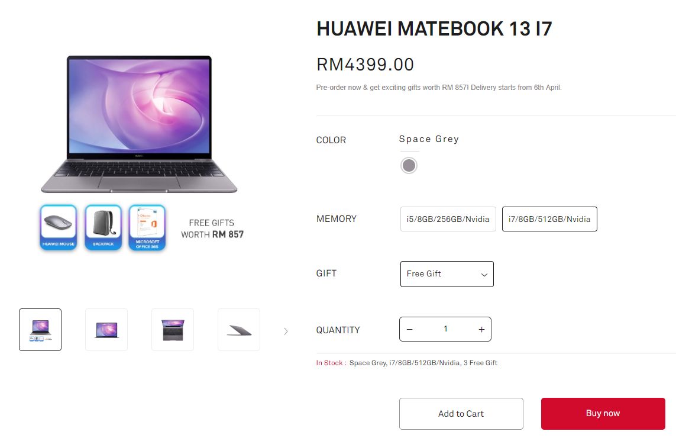Select the i7/8GB/512GB/Nvidia memory option
The width and height of the screenshot is (676, 441).
point(549,219)
